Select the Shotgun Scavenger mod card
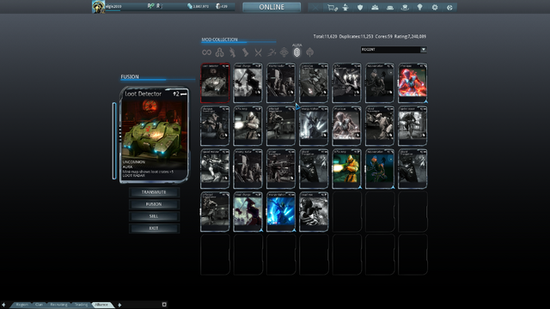550x309 pixels. click(x=215, y=126)
